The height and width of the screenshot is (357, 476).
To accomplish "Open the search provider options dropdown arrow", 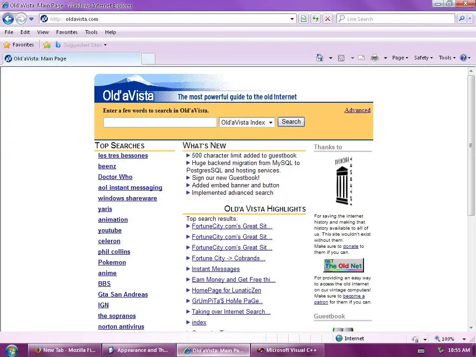I will point(469,19).
